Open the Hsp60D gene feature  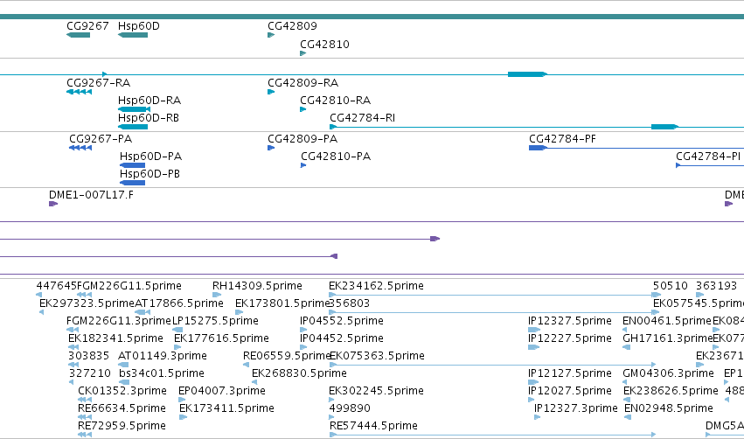133,35
